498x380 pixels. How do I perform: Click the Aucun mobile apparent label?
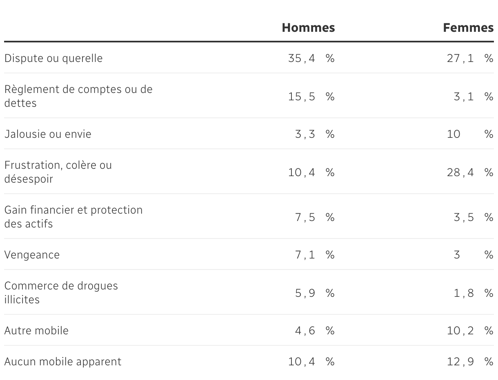[63, 362]
